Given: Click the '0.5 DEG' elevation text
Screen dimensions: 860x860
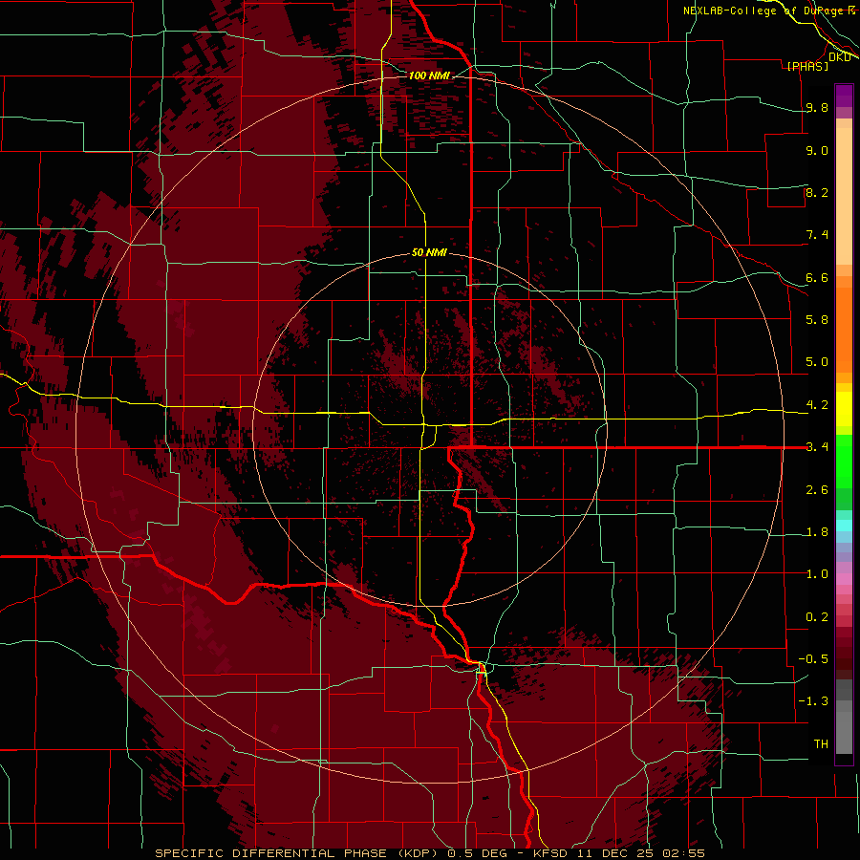Looking at the screenshot, I should tap(476, 853).
